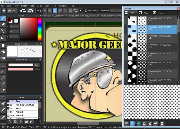The height and width of the screenshot is (129, 180).
Task: Click the Undo arrow button
Action: [x=23, y=11]
